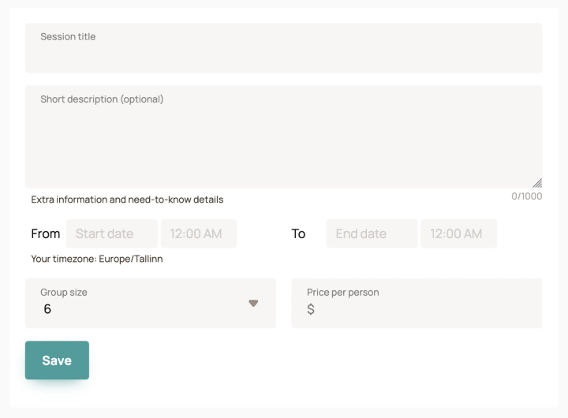568x418 pixels.
Task: Open the Group size selector showing 6
Action: [151, 303]
